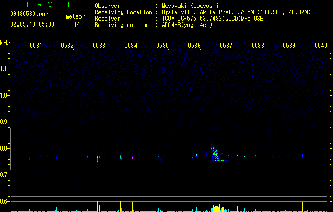
Task: Click the date stamp 02.09.13 05:30
Action: (x=32, y=24)
